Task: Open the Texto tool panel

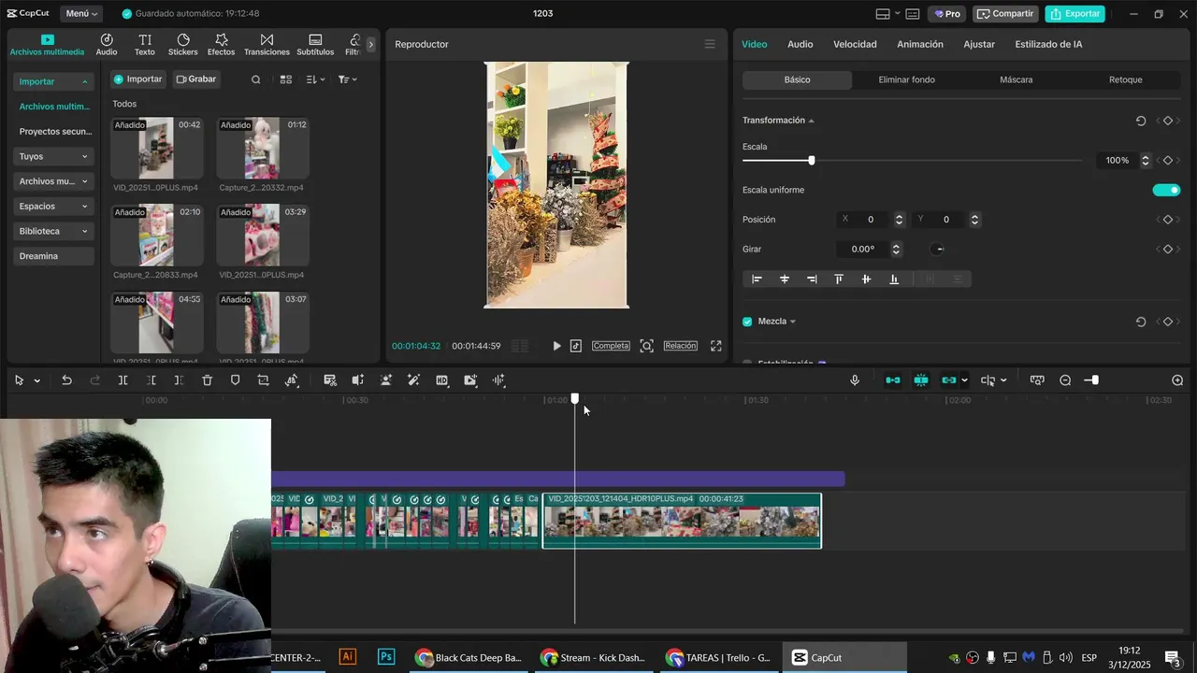Action: pyautogui.click(x=145, y=44)
